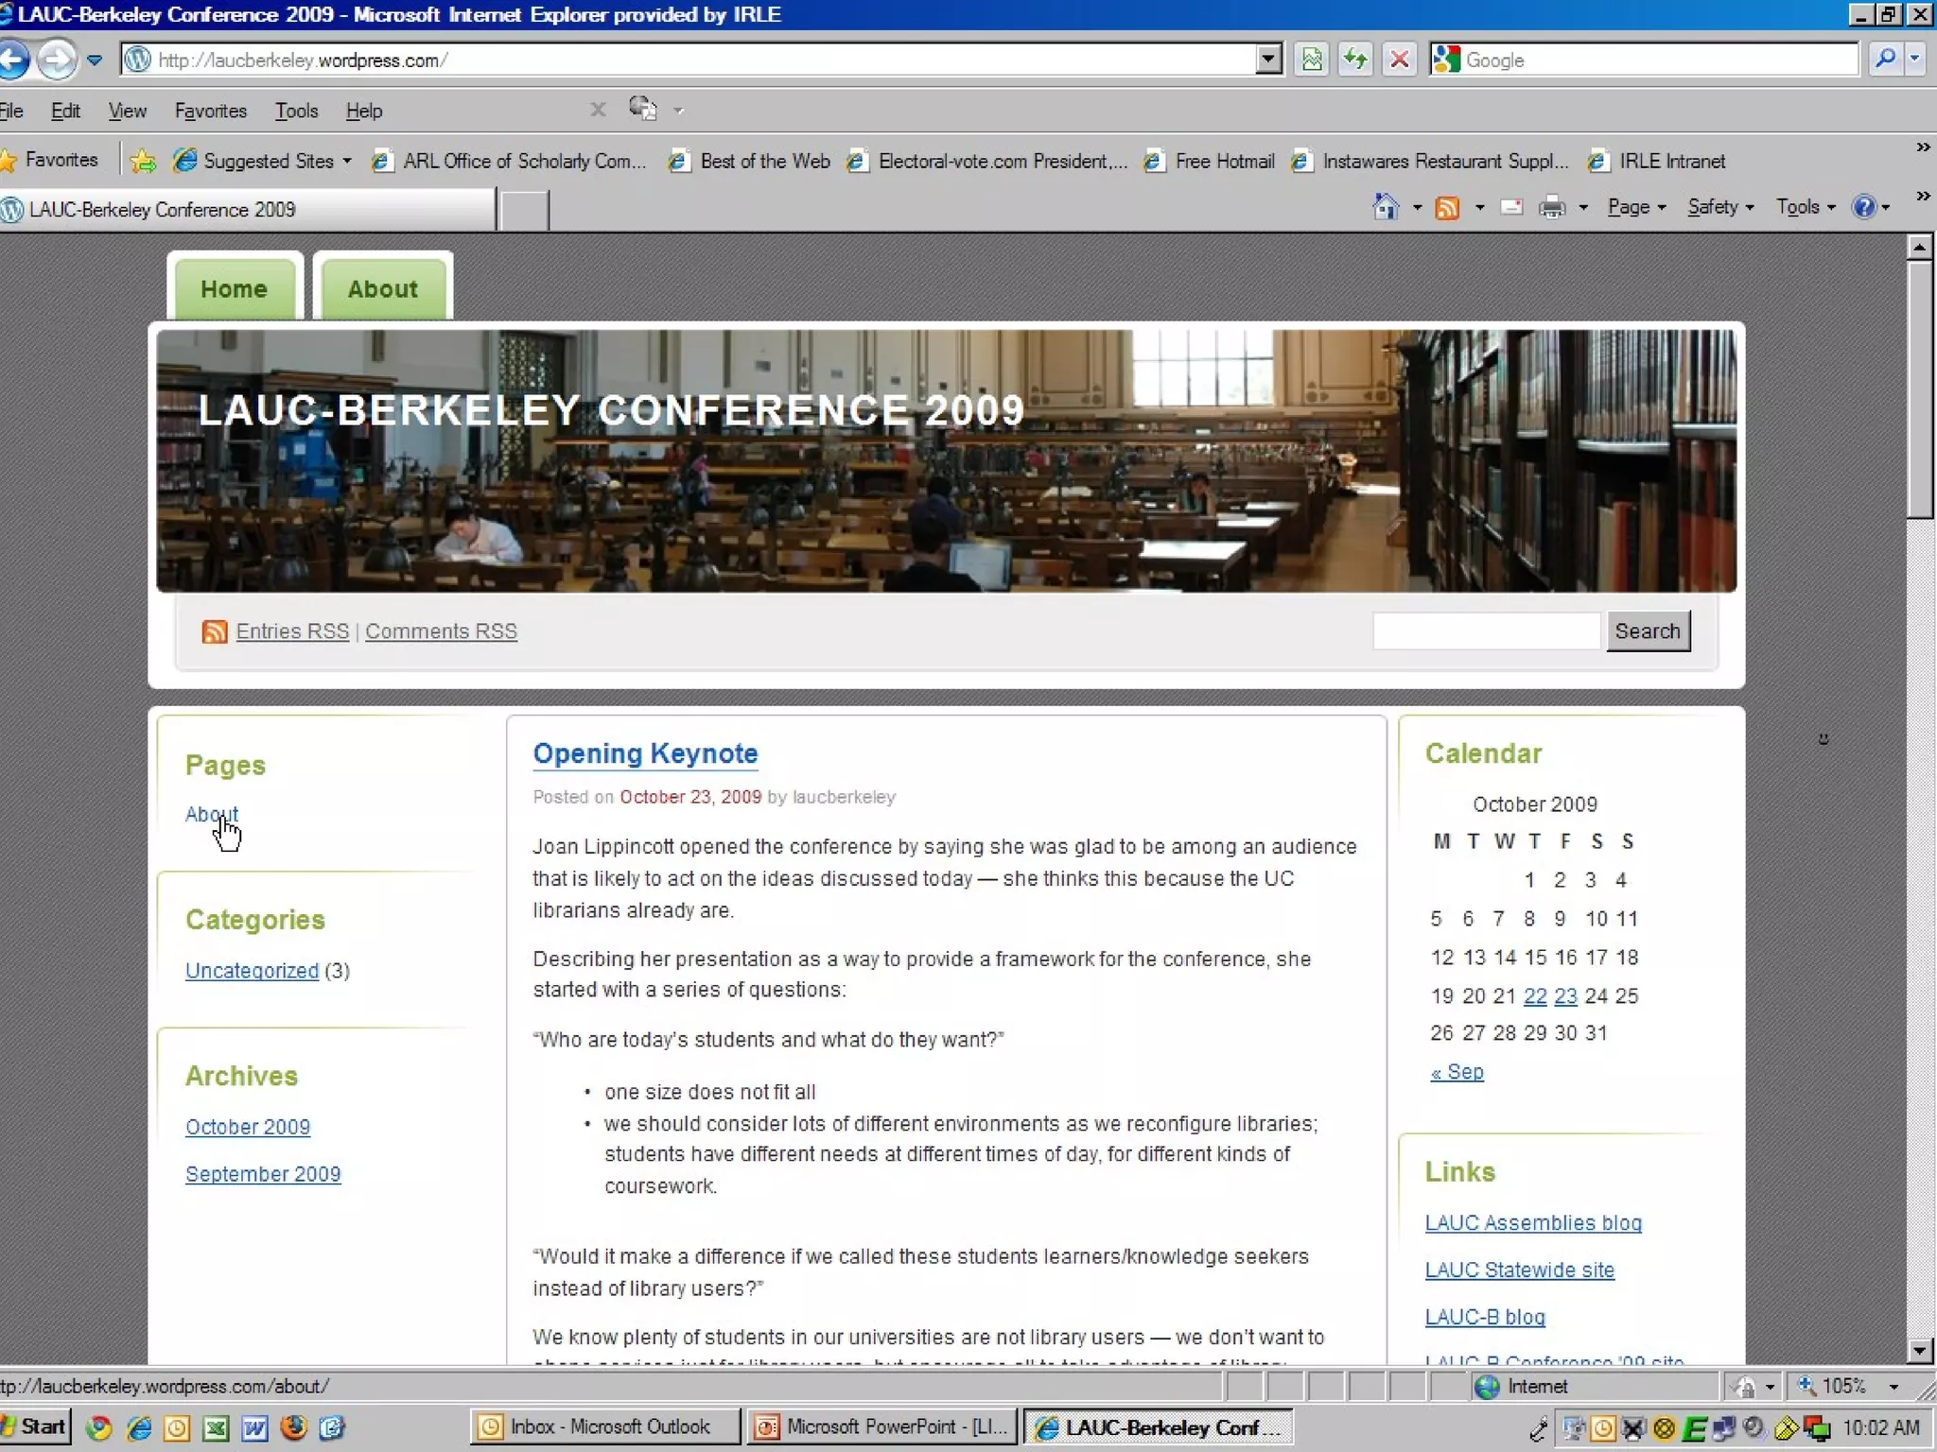This screenshot has width=1937, height=1452.
Task: Expand the Suggested Sites dropdown
Action: [x=347, y=161]
